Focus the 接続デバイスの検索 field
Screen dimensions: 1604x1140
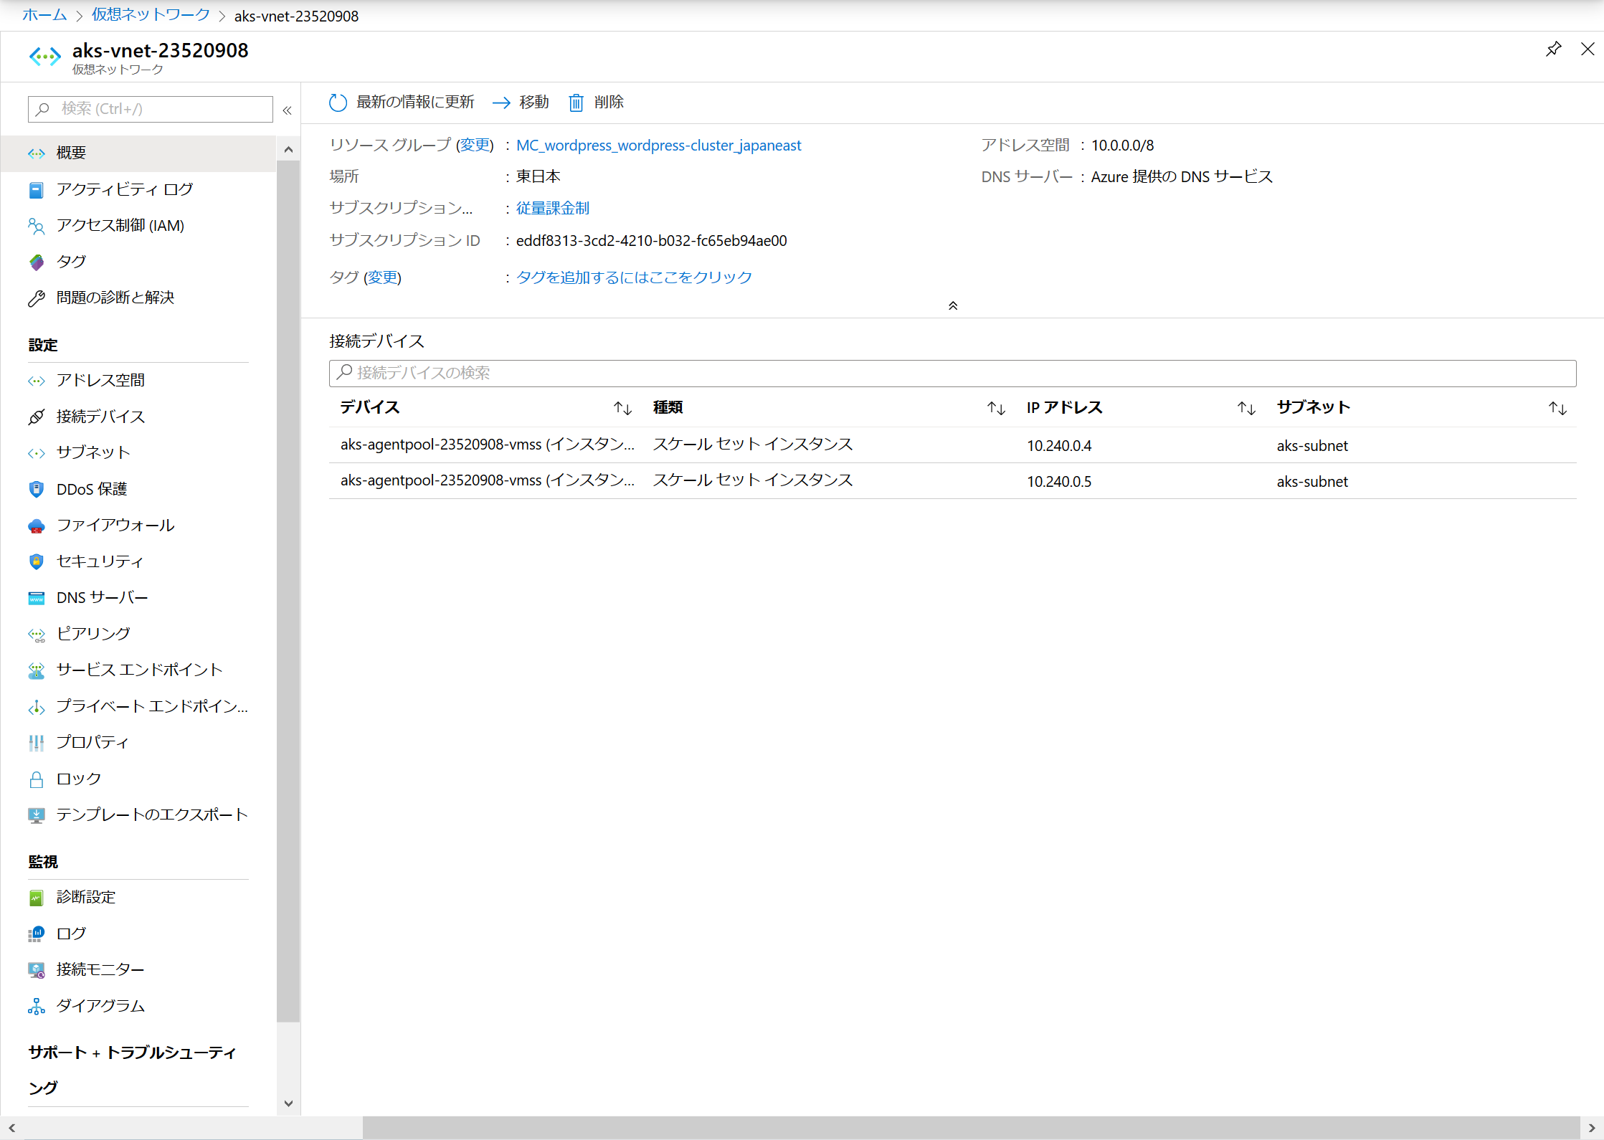[952, 373]
